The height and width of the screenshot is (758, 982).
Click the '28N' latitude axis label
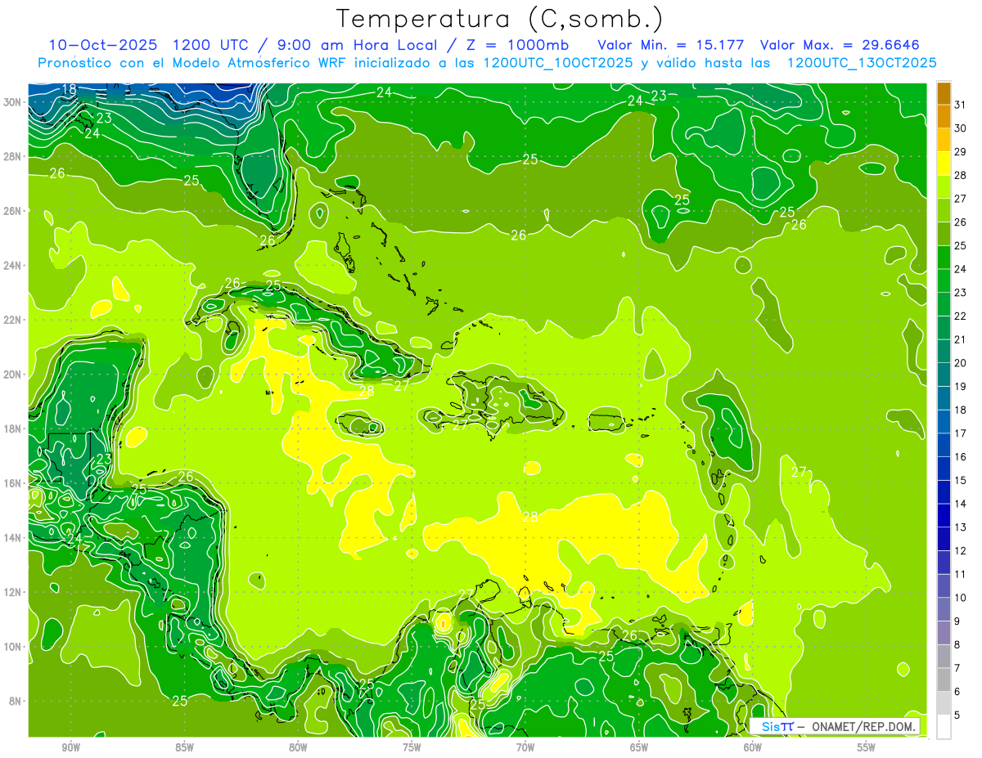14,156
